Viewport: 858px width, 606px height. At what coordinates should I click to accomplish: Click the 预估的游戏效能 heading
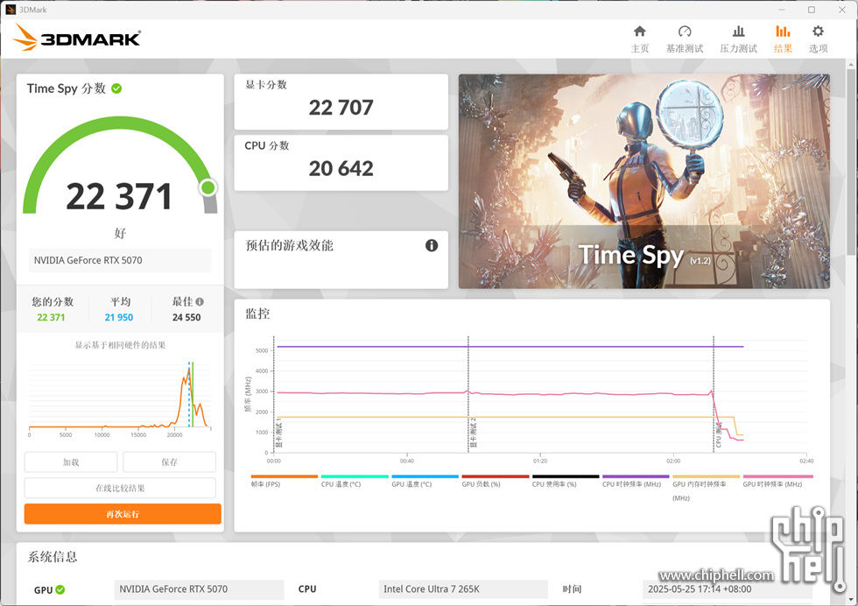point(289,245)
